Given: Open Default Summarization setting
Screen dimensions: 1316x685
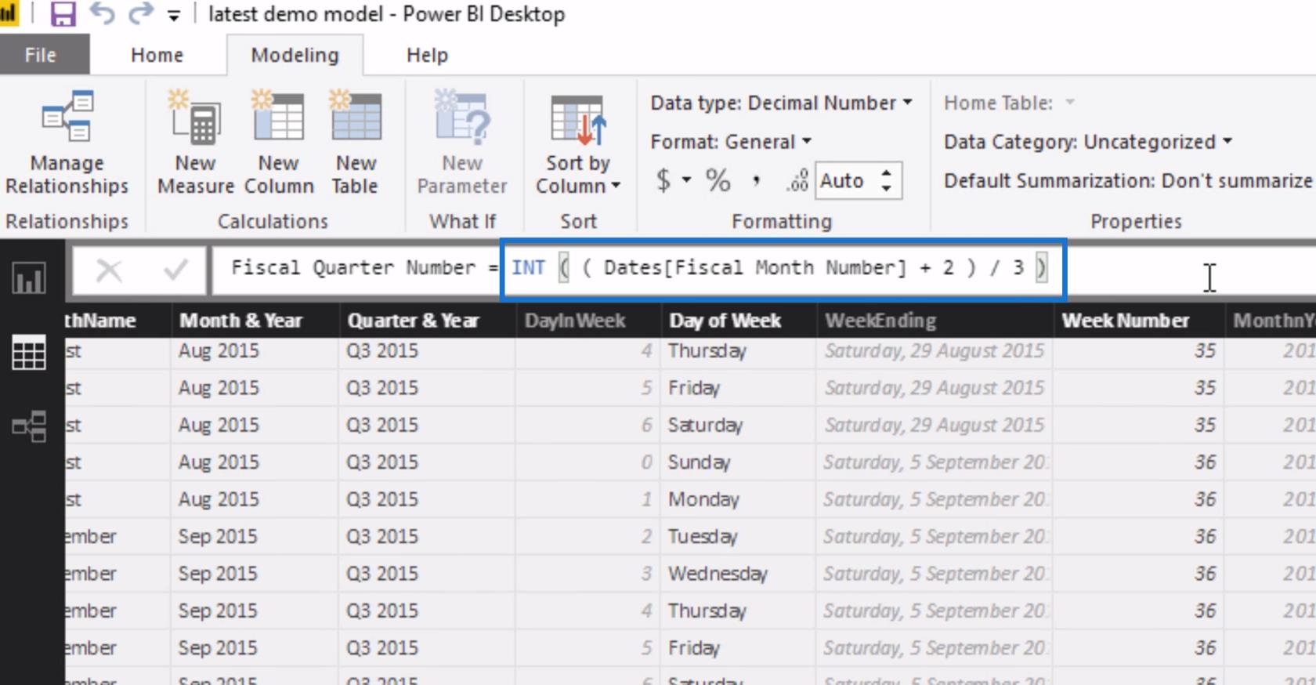Looking at the screenshot, I should (1128, 181).
